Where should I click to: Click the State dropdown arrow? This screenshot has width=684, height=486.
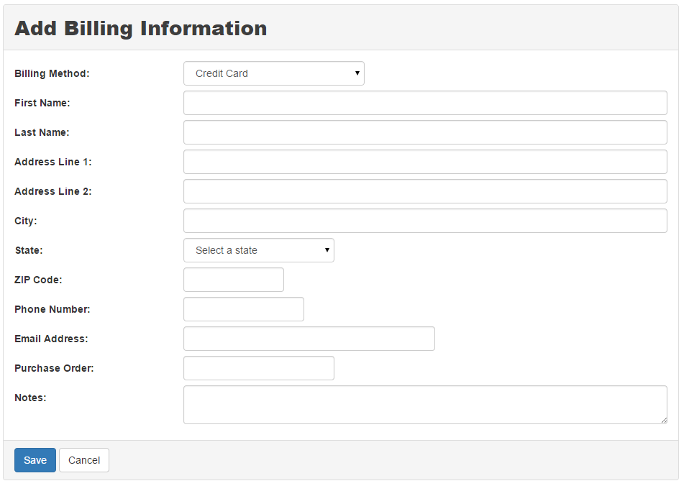327,250
